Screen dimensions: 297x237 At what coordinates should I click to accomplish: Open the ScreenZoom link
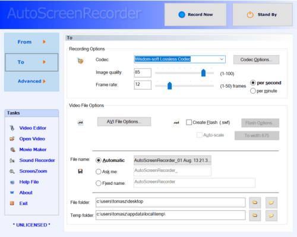[x=33, y=171]
